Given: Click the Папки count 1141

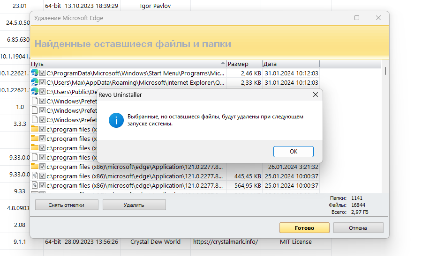Looking at the screenshot, I should tap(357, 198).
